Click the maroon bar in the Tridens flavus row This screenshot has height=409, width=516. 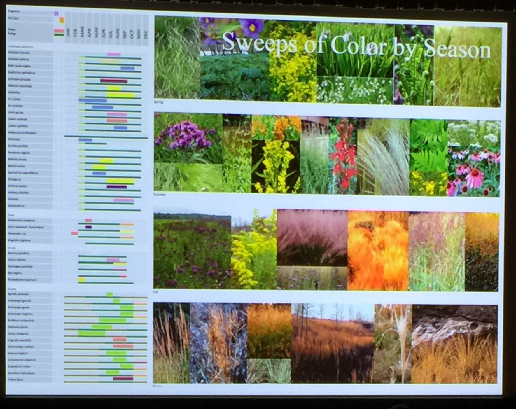(123, 378)
